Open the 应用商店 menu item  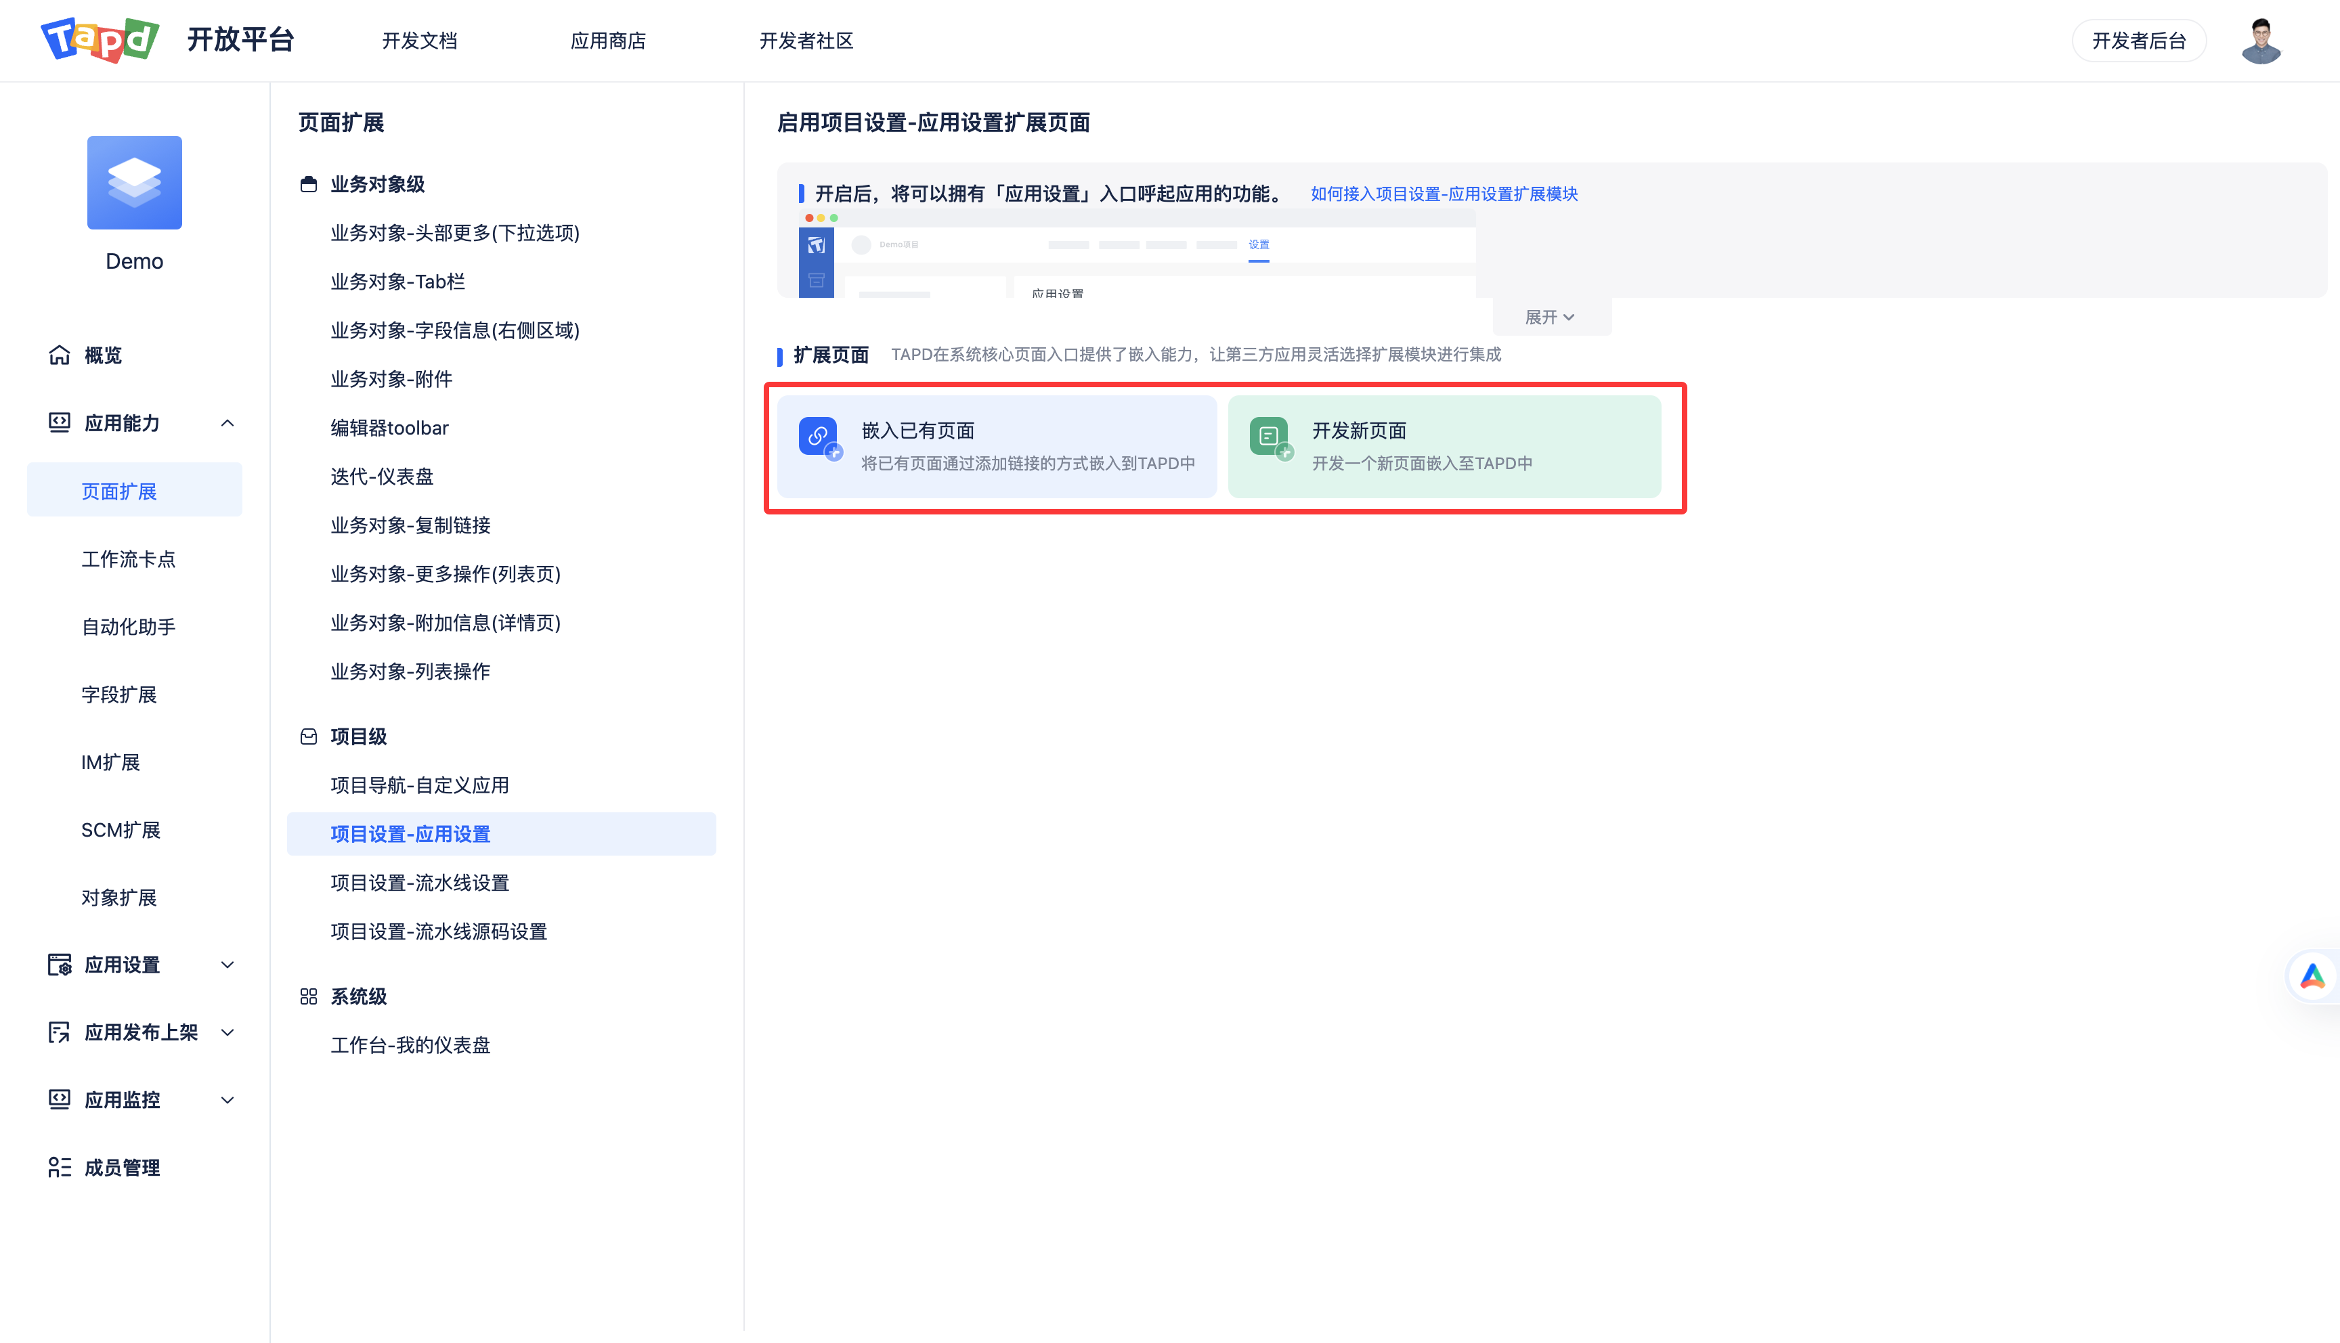pyautogui.click(x=608, y=41)
